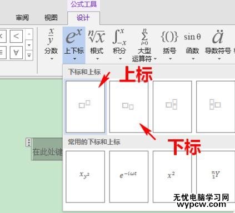Click the 常用的下标和上标 section header

94,142
